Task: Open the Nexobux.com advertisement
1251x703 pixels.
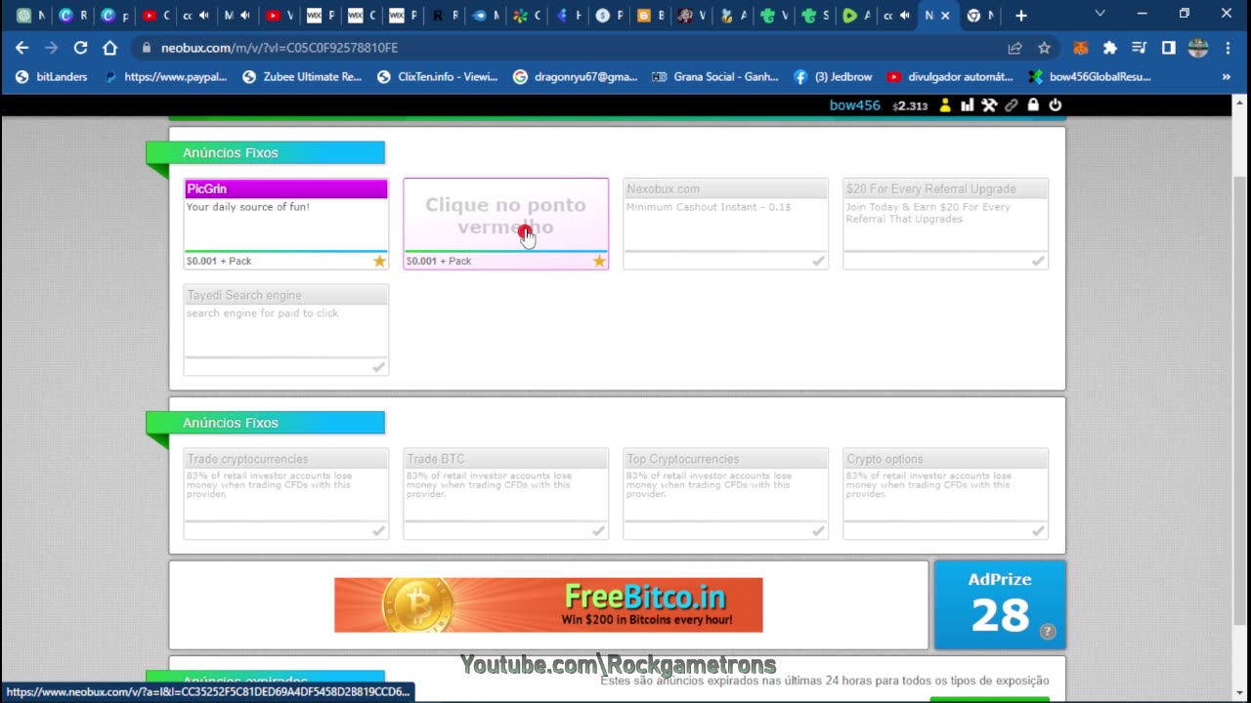Action: tap(726, 224)
